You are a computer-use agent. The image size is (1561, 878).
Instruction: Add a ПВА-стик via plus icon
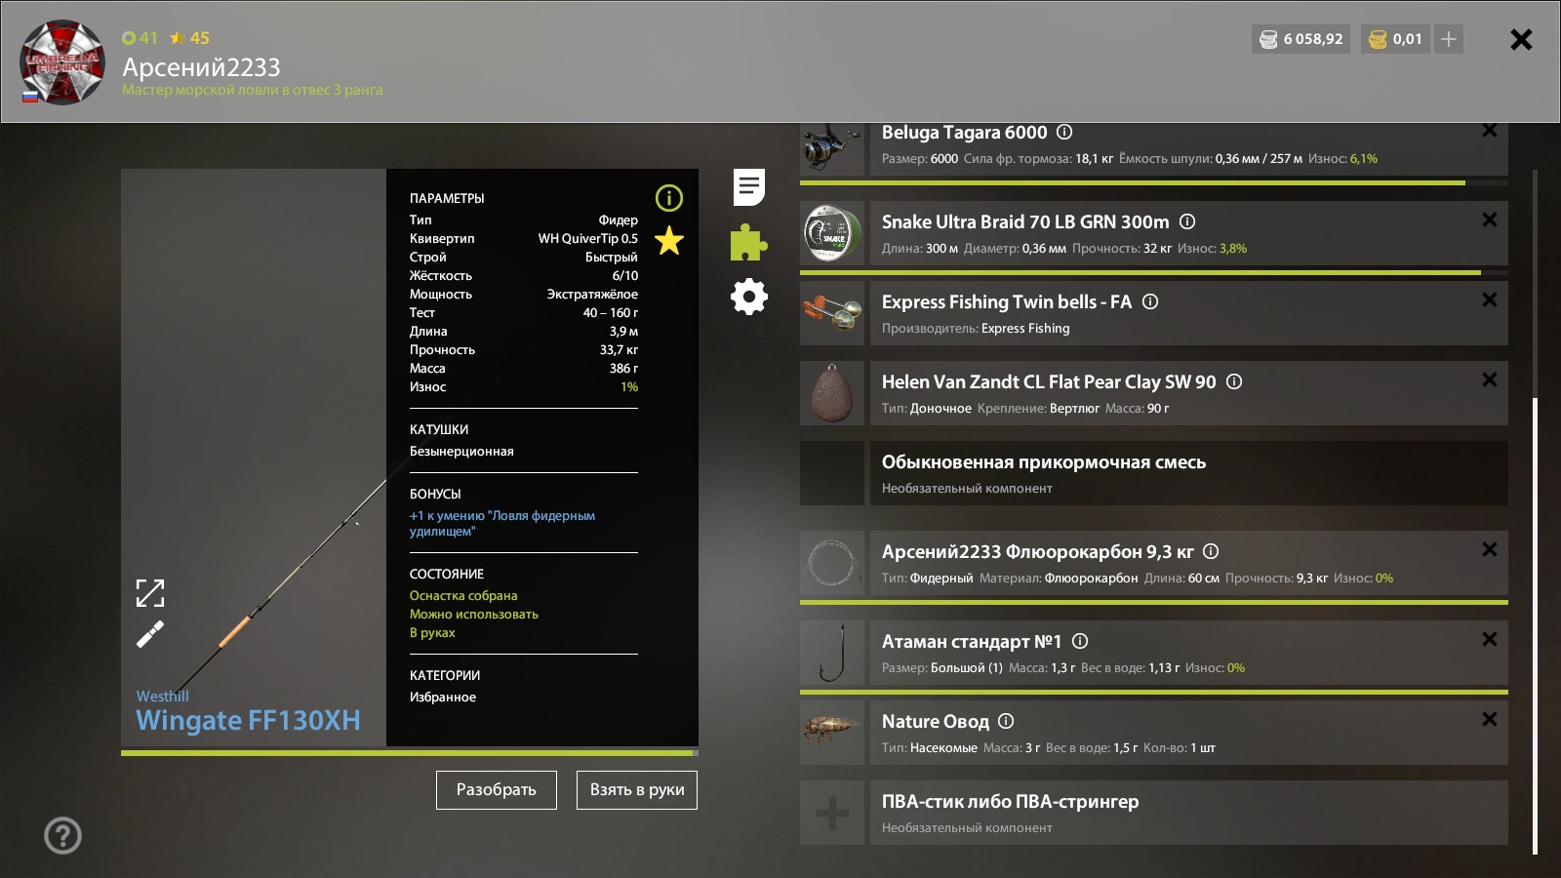[832, 813]
